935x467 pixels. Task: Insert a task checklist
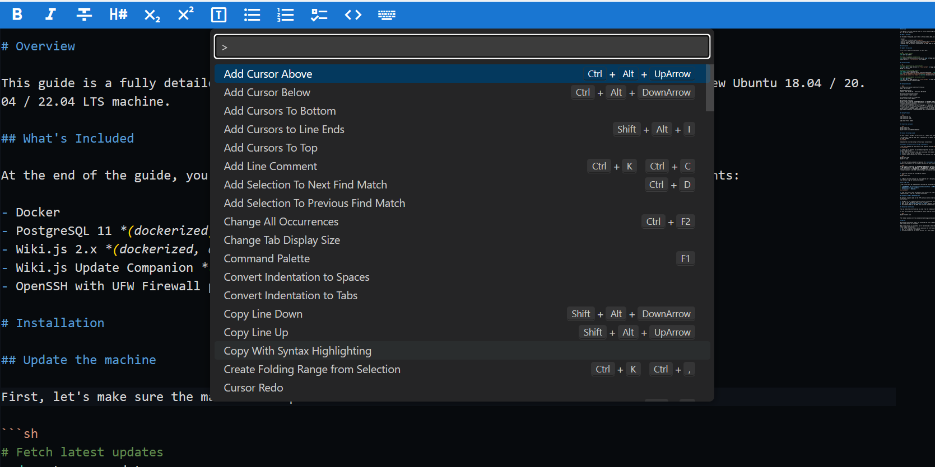tap(319, 15)
